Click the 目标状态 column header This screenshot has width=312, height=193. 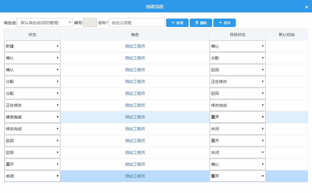point(238,35)
